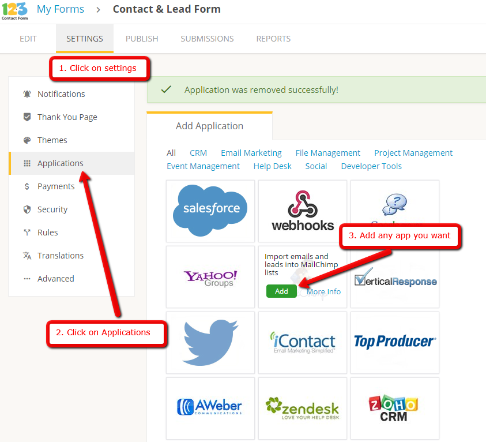The height and width of the screenshot is (442, 486).
Task: Filter by Project Management category
Action: [x=413, y=153]
